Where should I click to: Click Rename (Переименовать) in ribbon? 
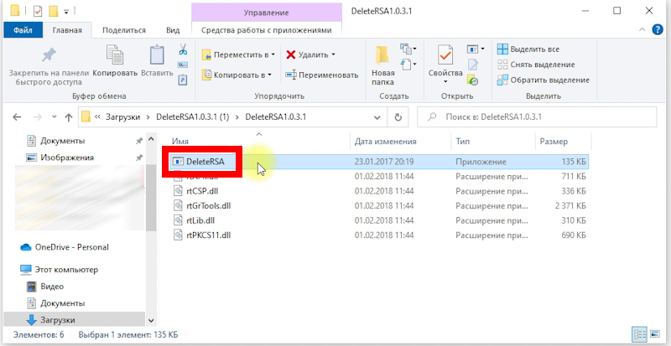point(322,75)
